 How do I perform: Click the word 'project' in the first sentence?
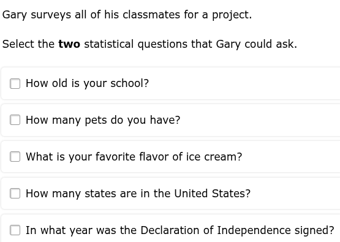(x=230, y=15)
